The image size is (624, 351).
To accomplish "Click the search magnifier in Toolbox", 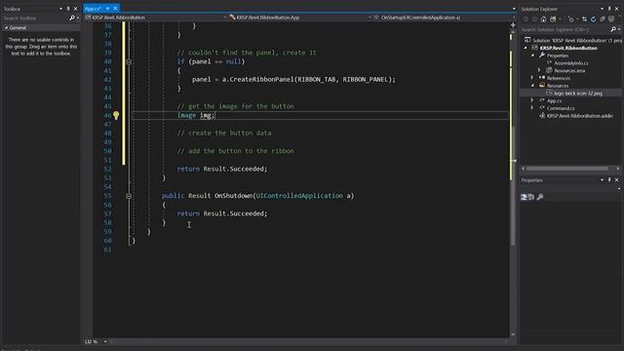I will click(x=71, y=18).
